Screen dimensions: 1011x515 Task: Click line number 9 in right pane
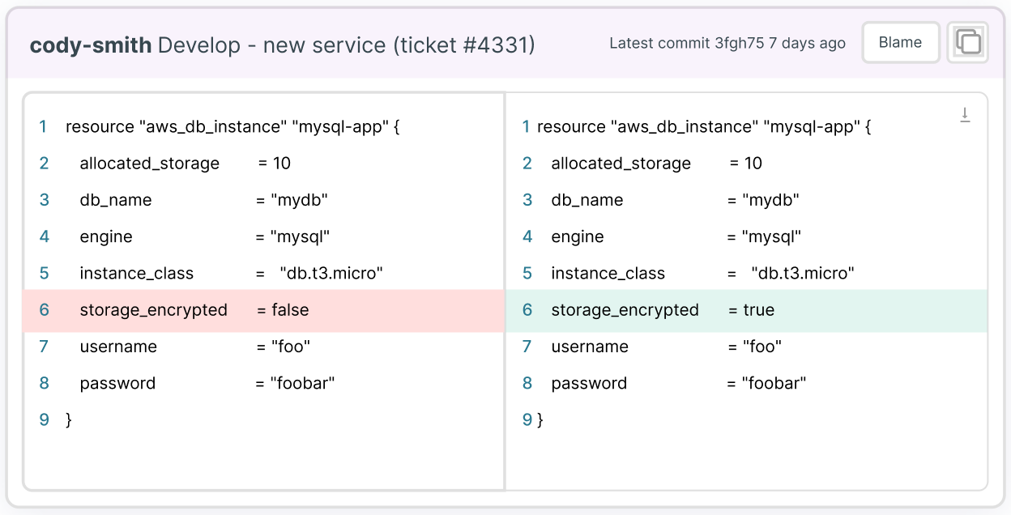527,419
